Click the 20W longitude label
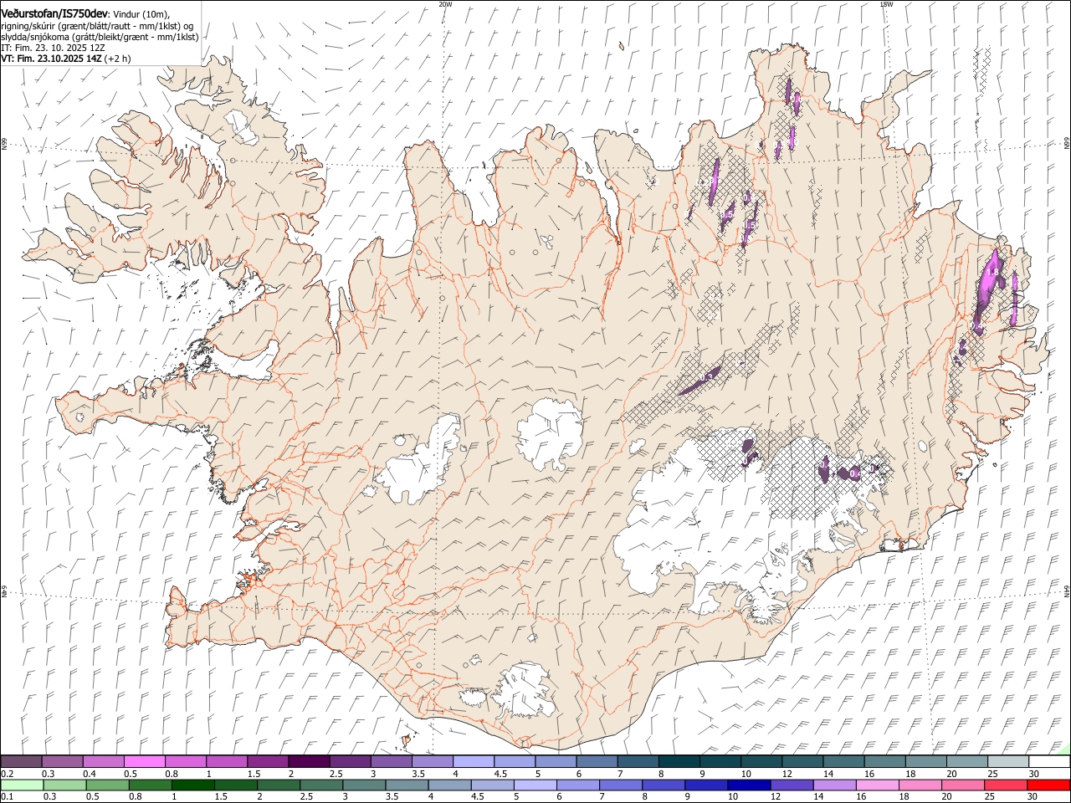 [445, 4]
